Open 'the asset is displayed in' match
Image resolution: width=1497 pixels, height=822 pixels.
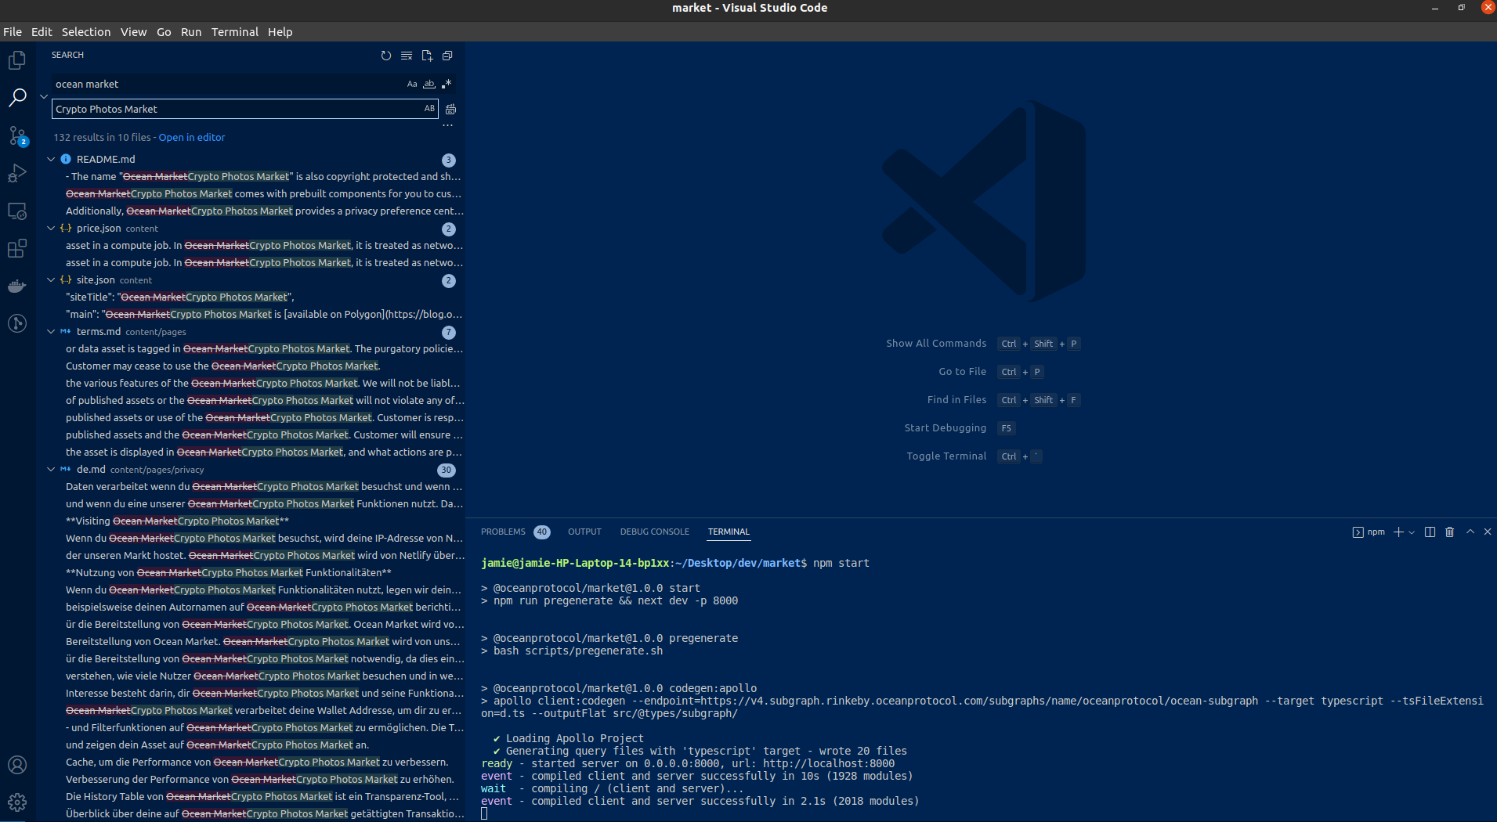pos(265,452)
